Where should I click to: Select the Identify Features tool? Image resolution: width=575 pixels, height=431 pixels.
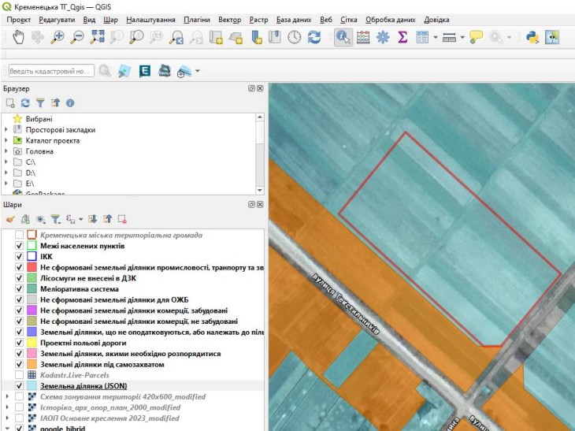coord(343,37)
